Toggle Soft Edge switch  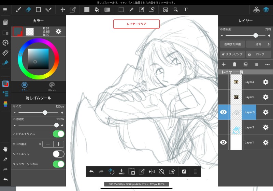58,154
